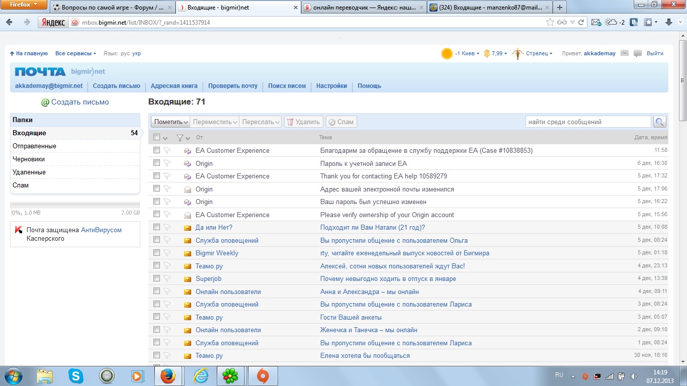Click the chat bubble icon beside Выйти
687x386 pixels.
coord(638,53)
